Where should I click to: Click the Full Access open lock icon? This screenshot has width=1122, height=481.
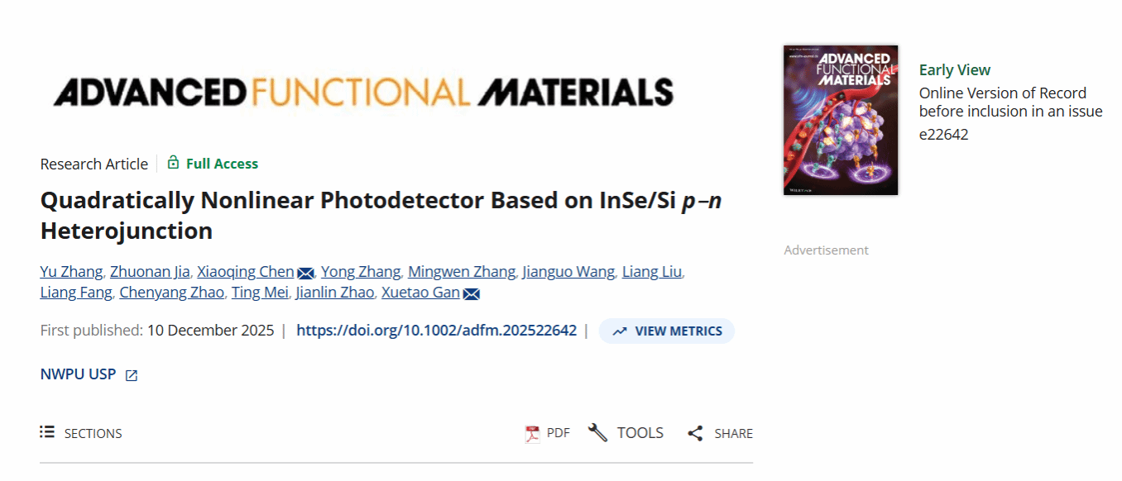click(x=173, y=163)
